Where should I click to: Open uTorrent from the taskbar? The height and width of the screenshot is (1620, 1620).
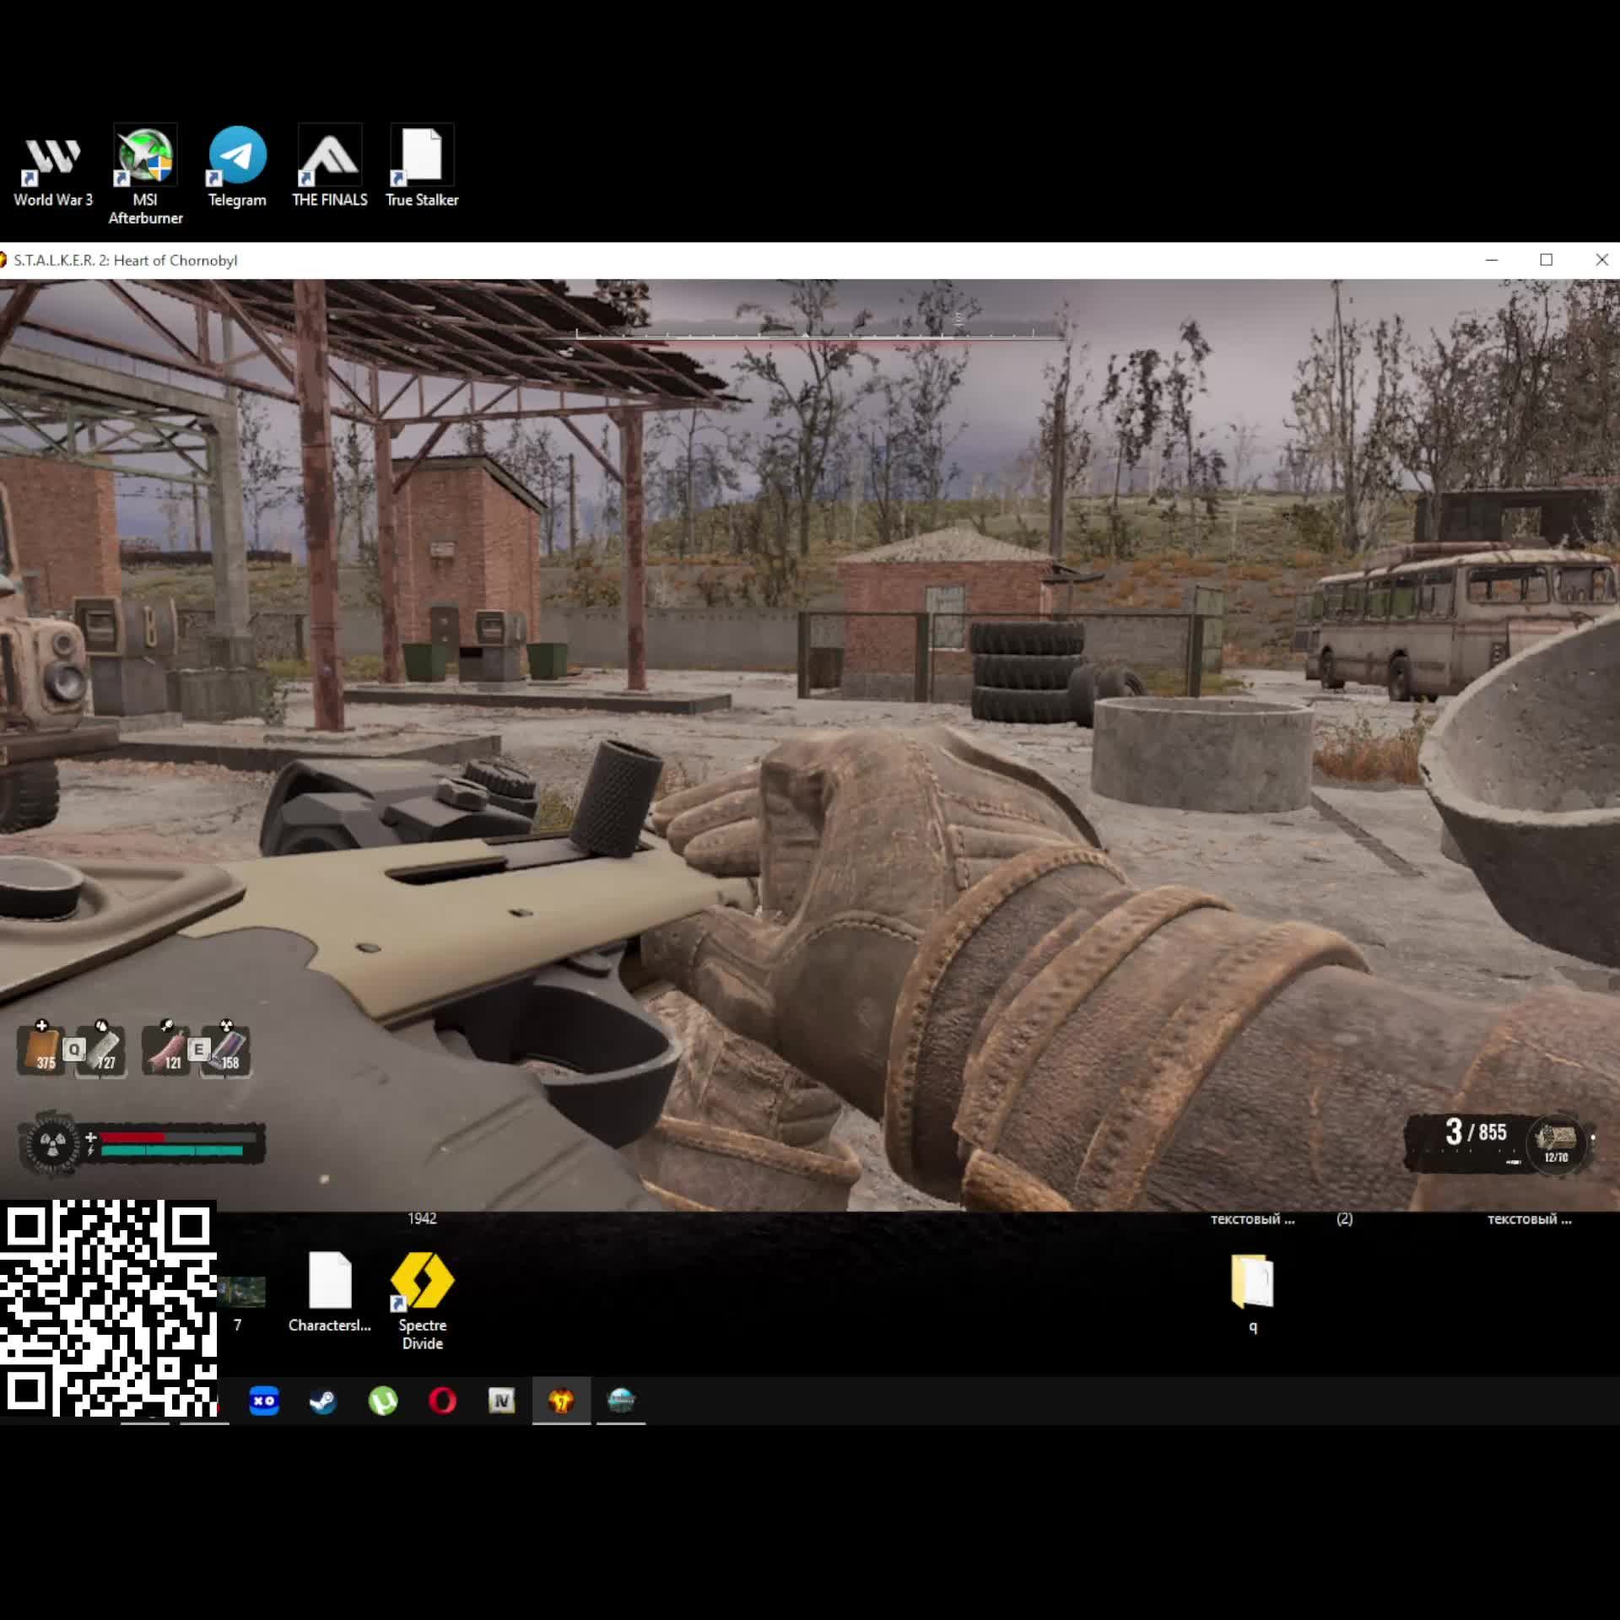pos(383,1401)
